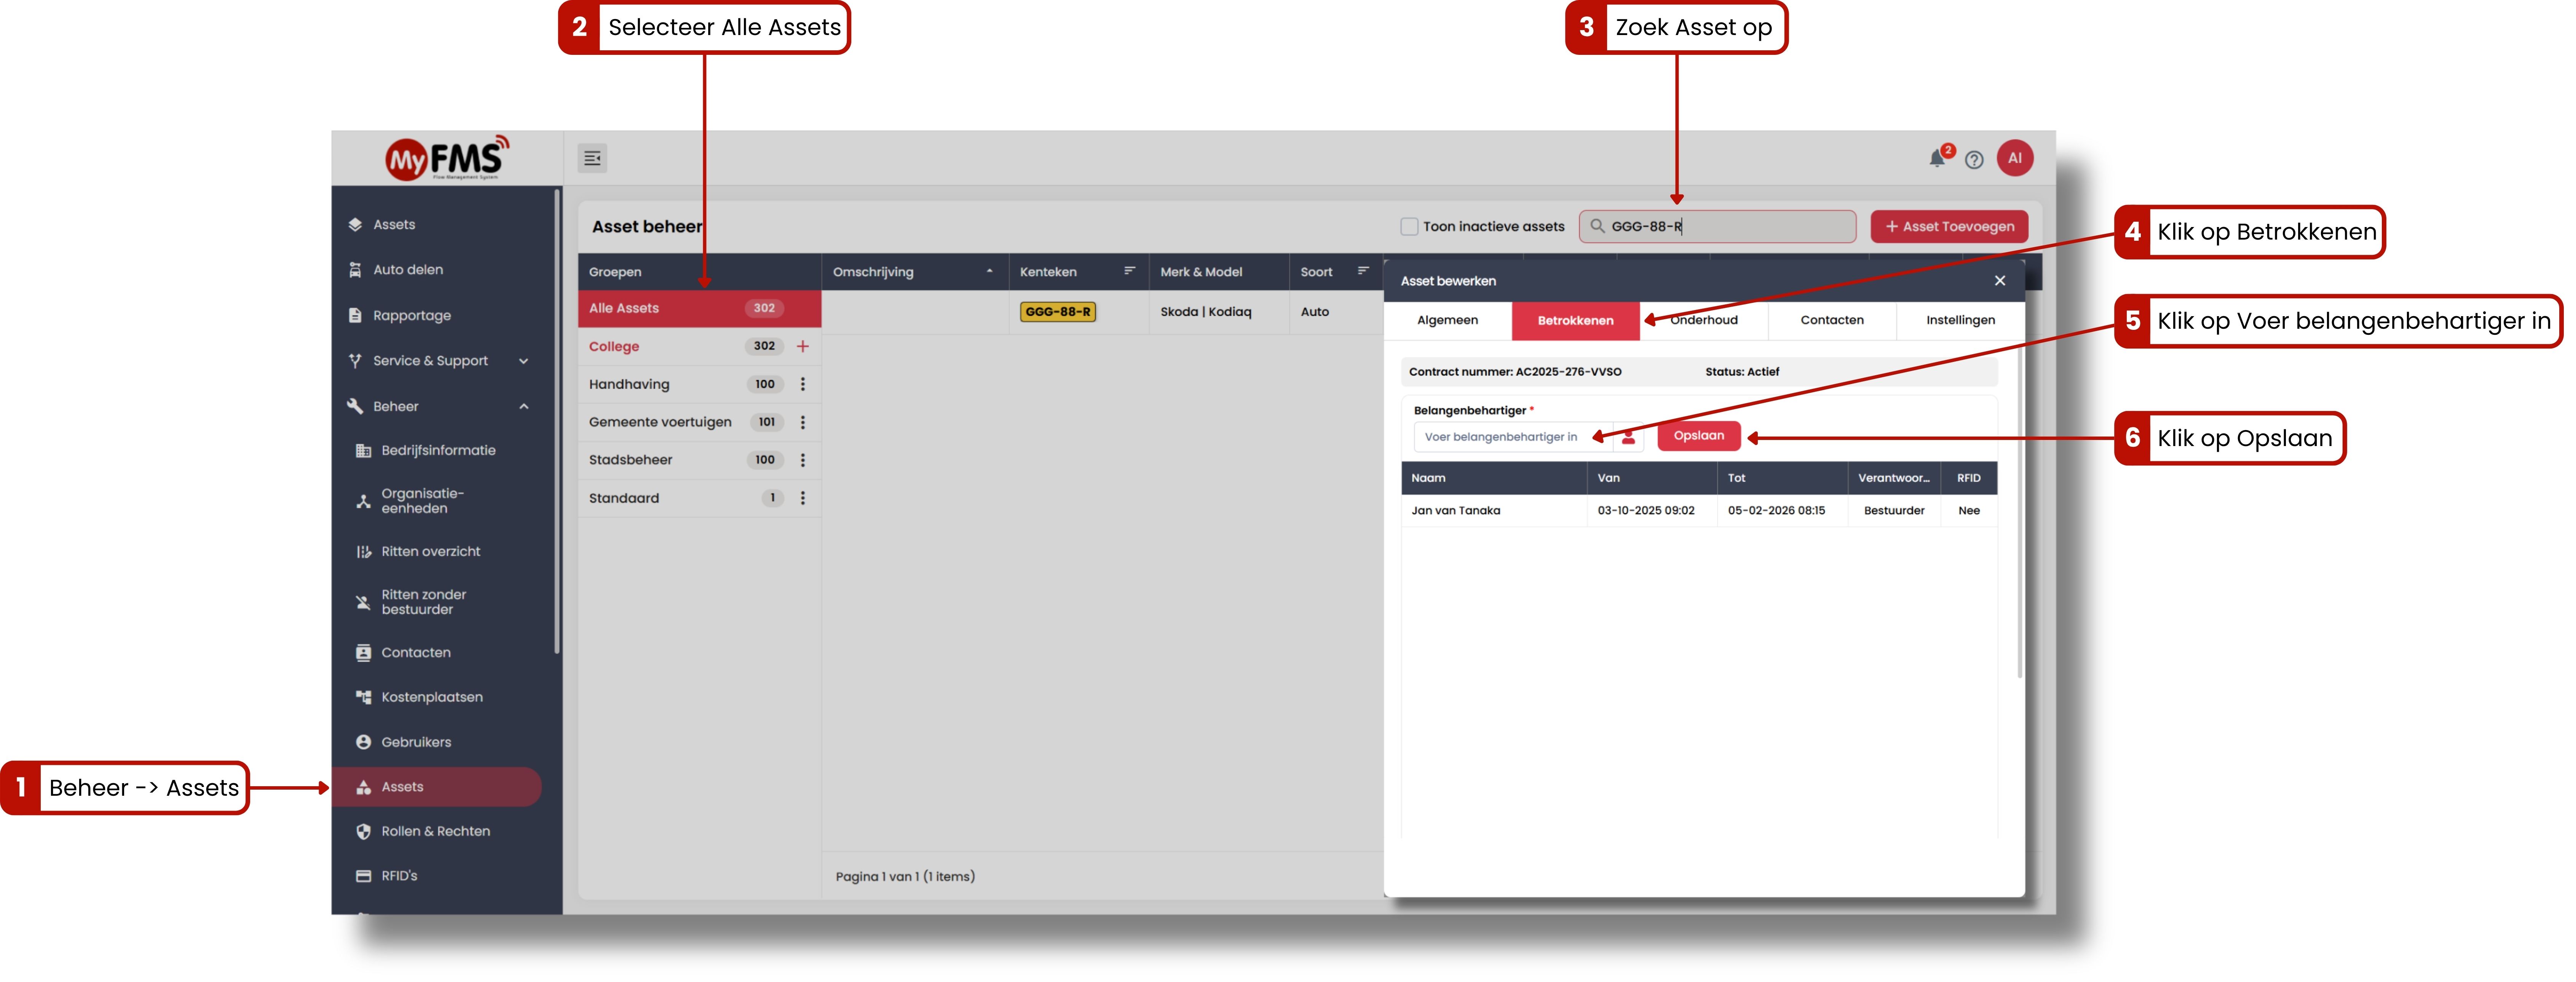Select Jan van Tanaka row
The width and height of the screenshot is (2576, 982).
click(1699, 511)
